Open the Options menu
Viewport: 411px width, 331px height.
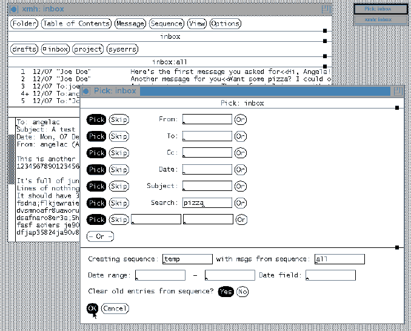click(226, 24)
